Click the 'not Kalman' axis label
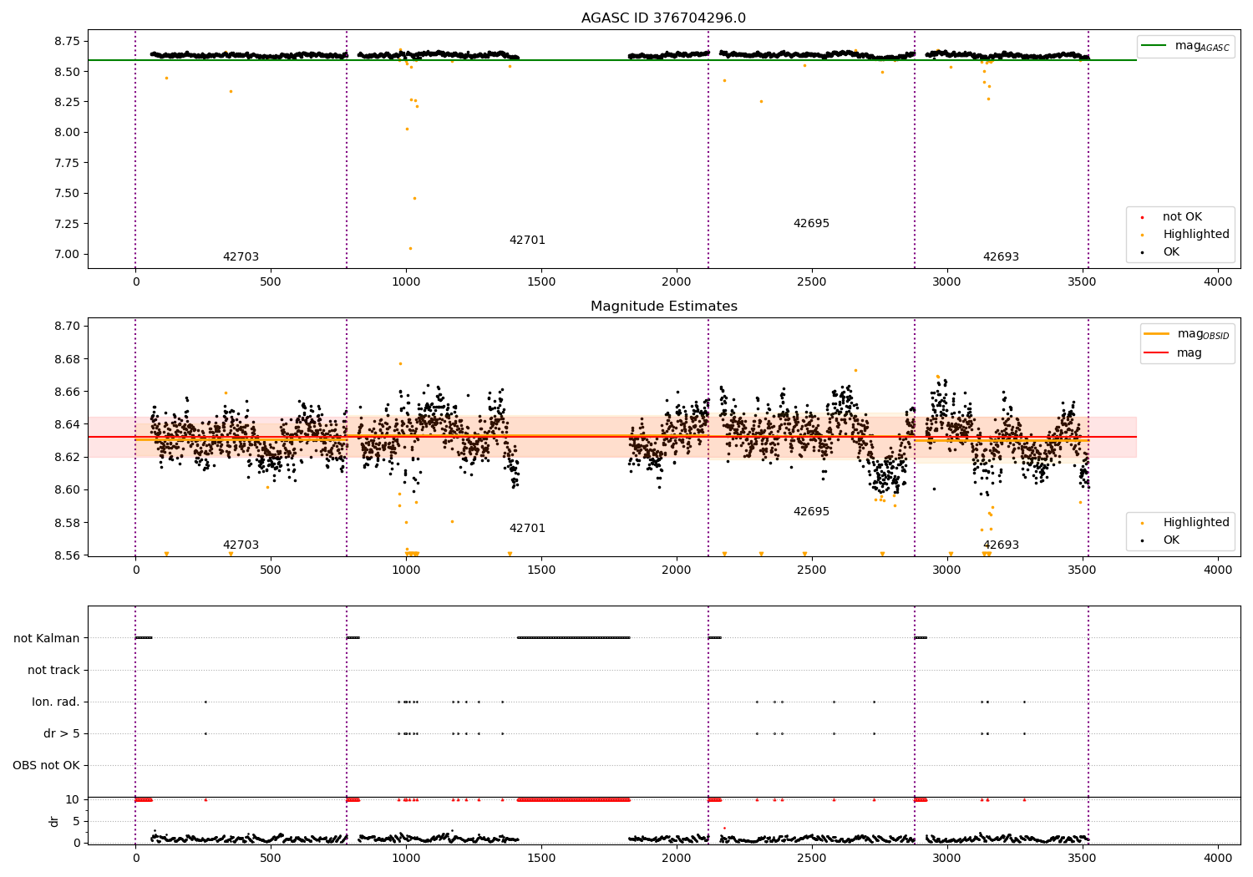1253x877 pixels. point(47,638)
